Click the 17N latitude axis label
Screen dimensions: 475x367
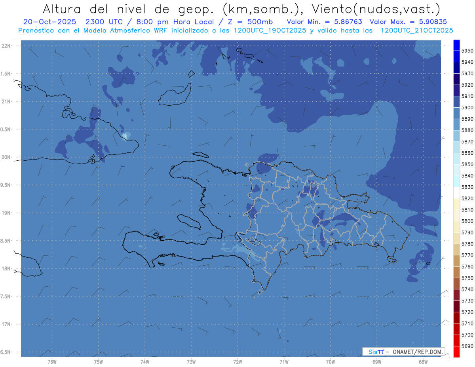[6, 324]
